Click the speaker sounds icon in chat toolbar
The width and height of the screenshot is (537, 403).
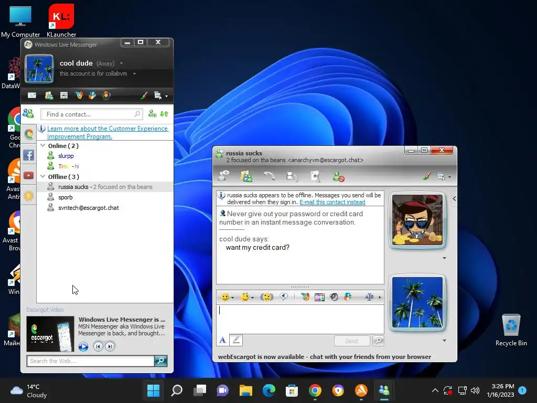[334, 297]
